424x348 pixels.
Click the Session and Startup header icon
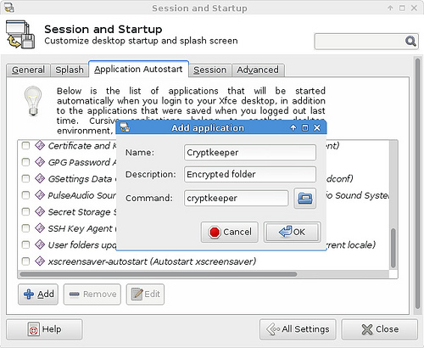coord(20,35)
